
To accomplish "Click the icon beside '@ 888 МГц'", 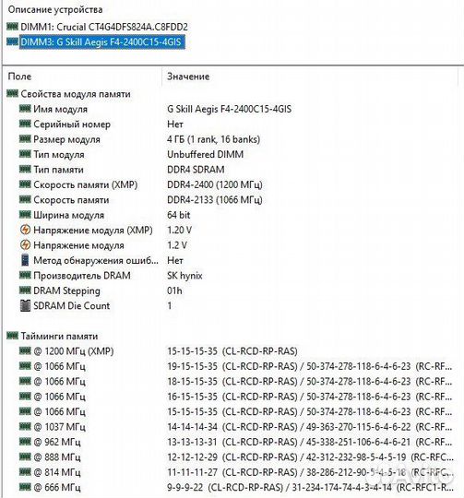I will (x=25, y=456).
